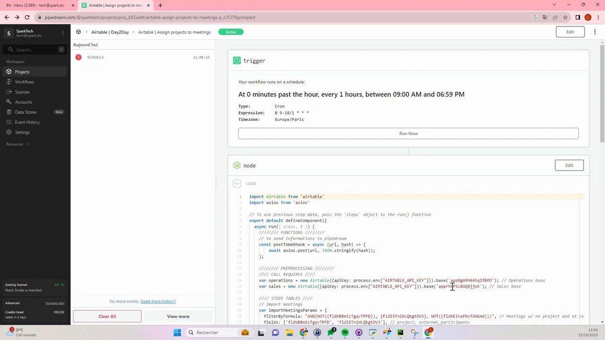Reload the current page
This screenshot has width=605, height=340.
point(27,17)
